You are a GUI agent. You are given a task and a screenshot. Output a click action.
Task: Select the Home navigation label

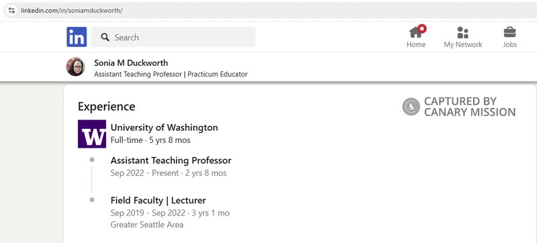pos(416,44)
